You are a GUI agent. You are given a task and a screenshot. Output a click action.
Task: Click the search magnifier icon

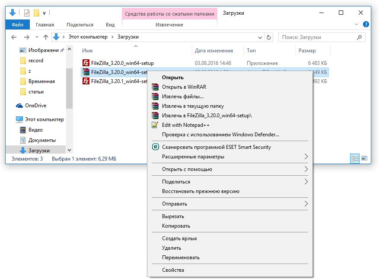click(x=360, y=37)
